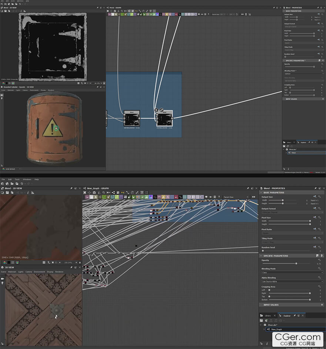Open the Environment menu in the lower 3D View
This screenshot has height=349, width=326.
click(39, 272)
